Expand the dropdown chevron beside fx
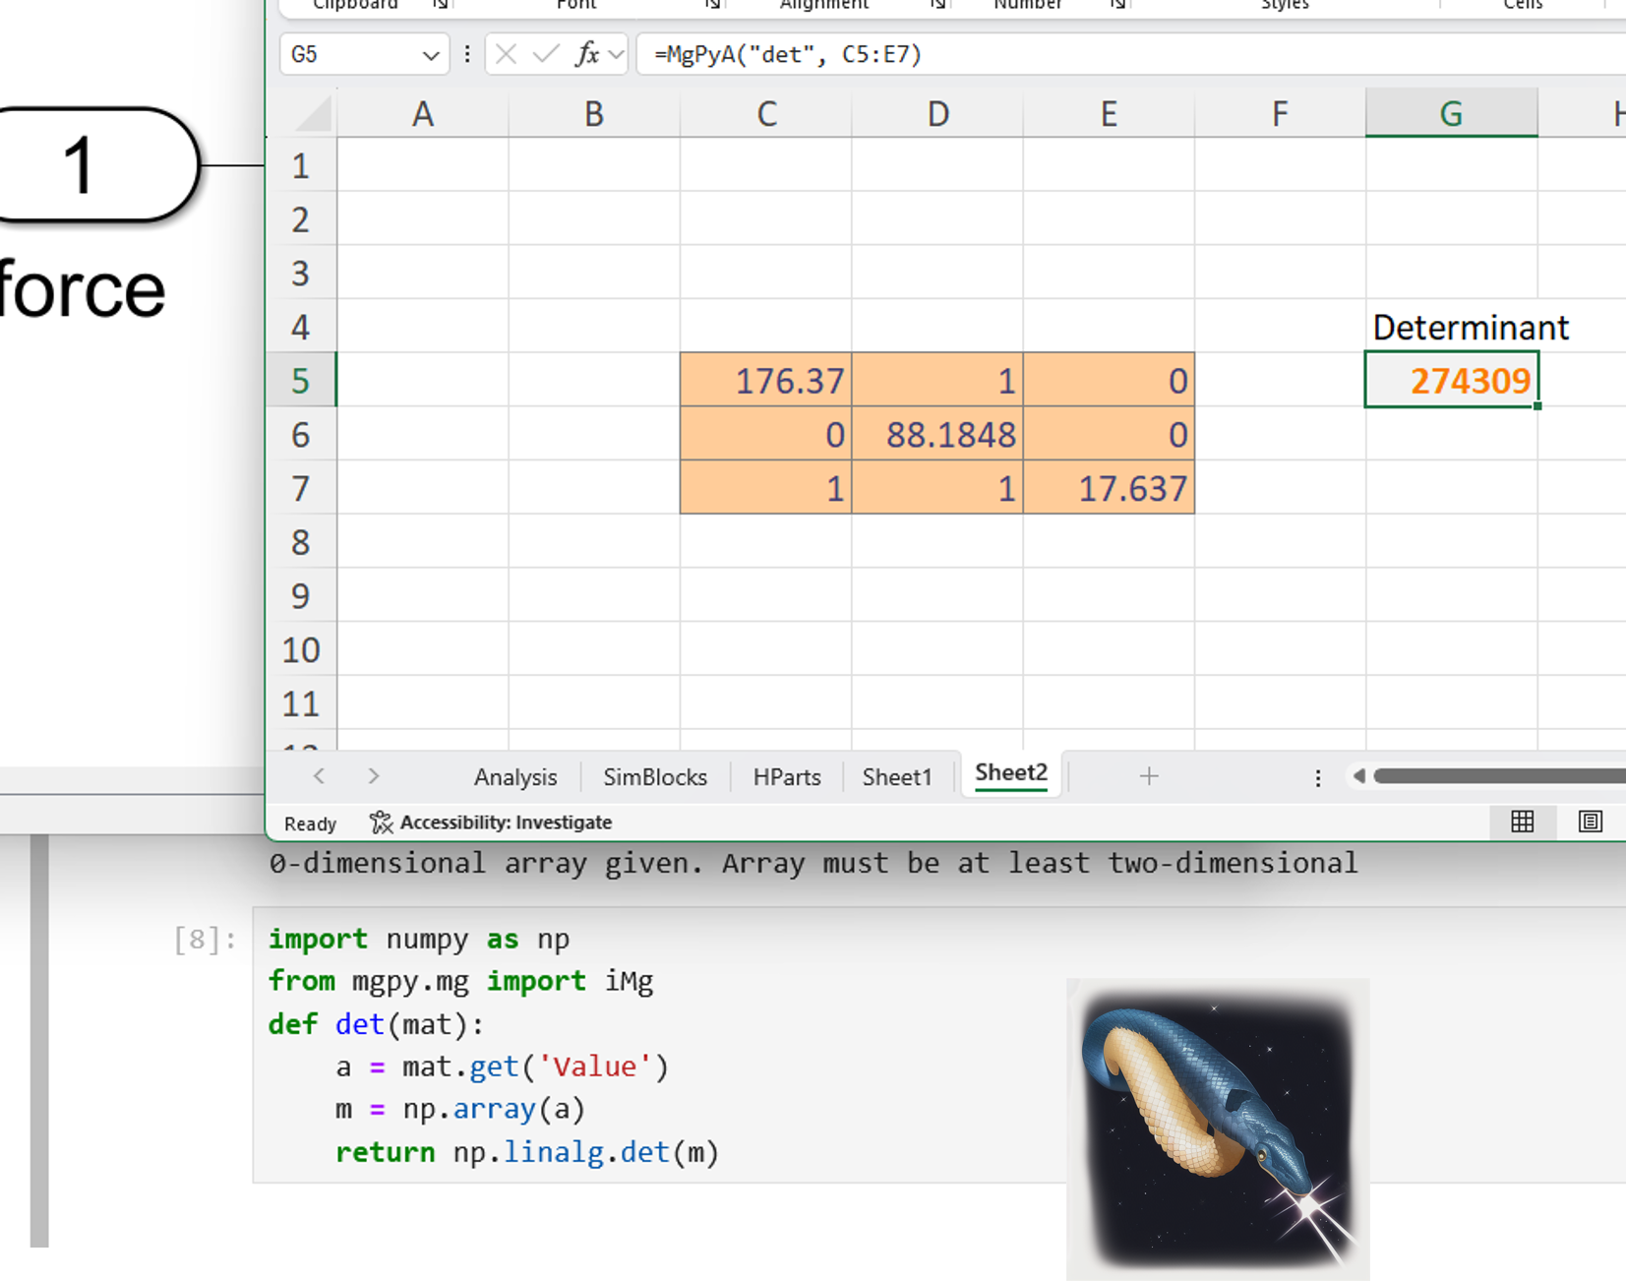The height and width of the screenshot is (1281, 1626). (617, 54)
